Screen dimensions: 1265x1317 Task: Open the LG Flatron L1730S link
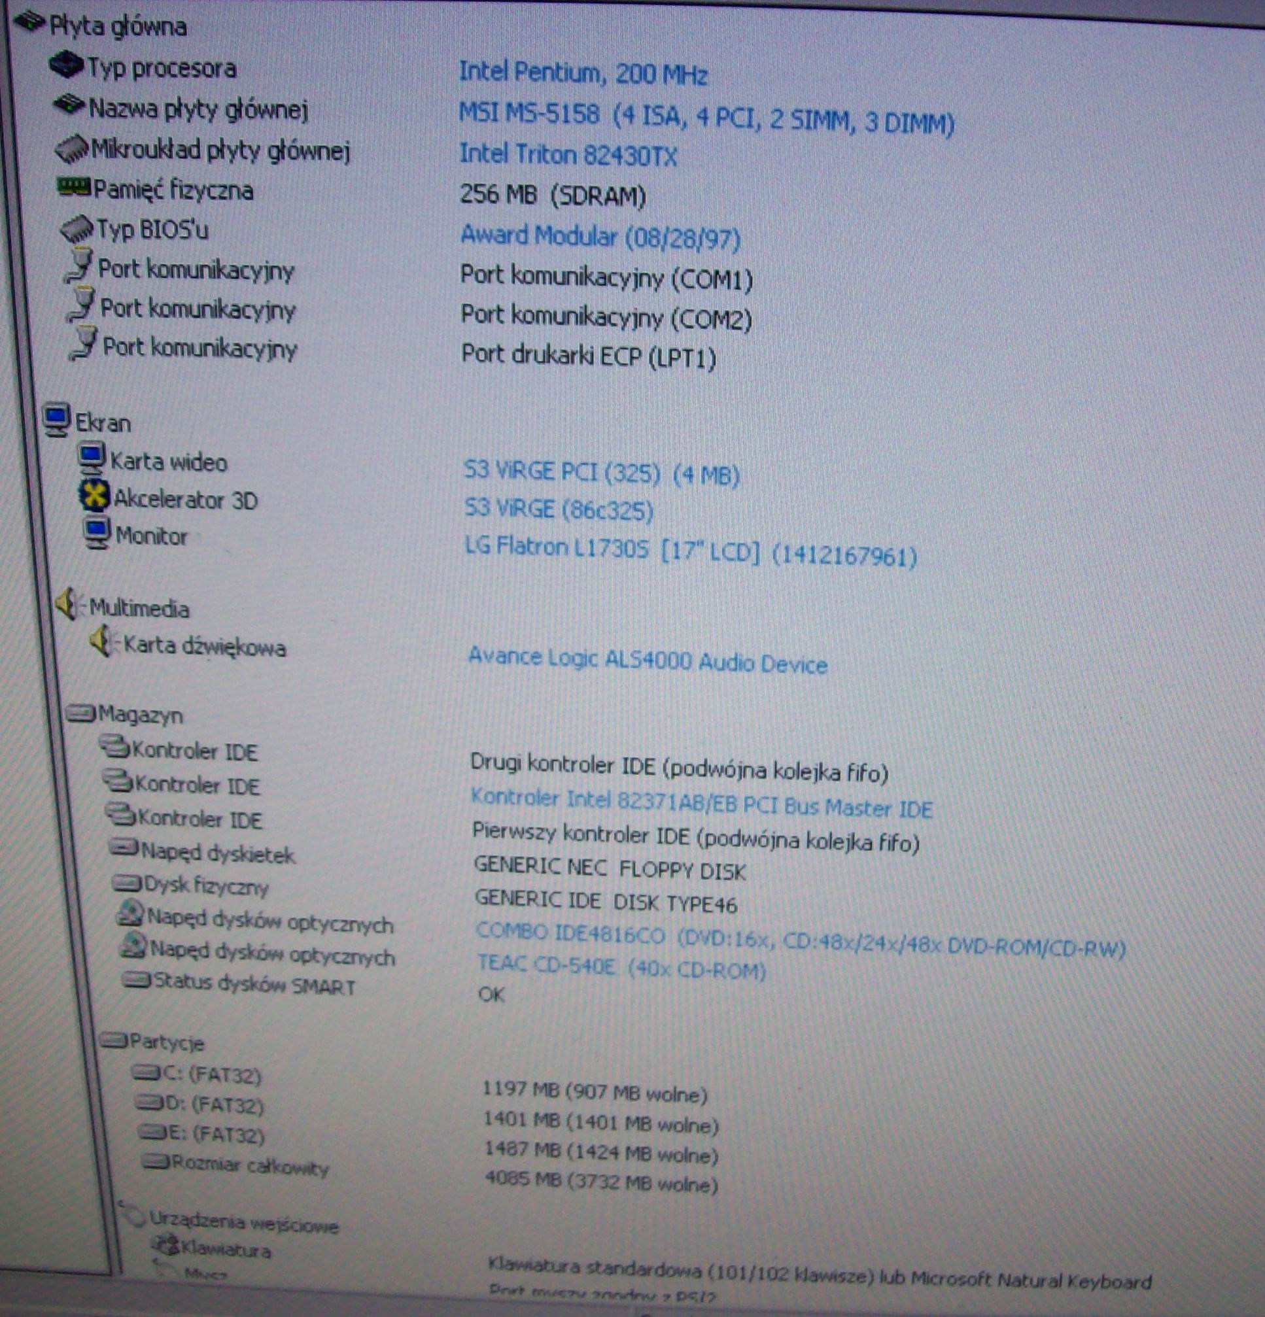(x=691, y=553)
